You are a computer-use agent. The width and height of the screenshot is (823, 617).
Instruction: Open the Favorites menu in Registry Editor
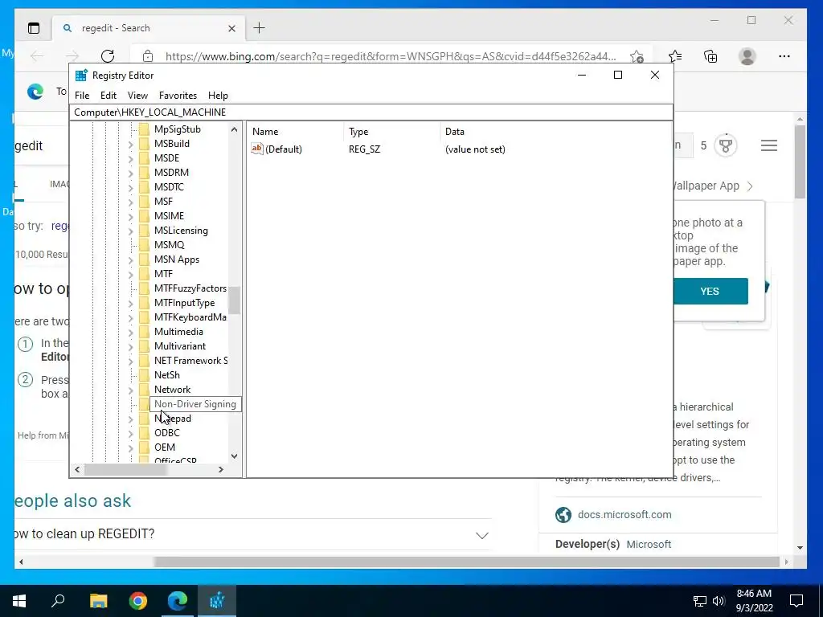tap(178, 96)
